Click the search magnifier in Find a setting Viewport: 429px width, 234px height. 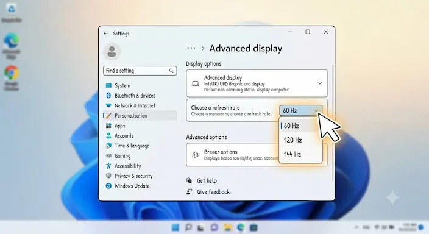(x=171, y=71)
